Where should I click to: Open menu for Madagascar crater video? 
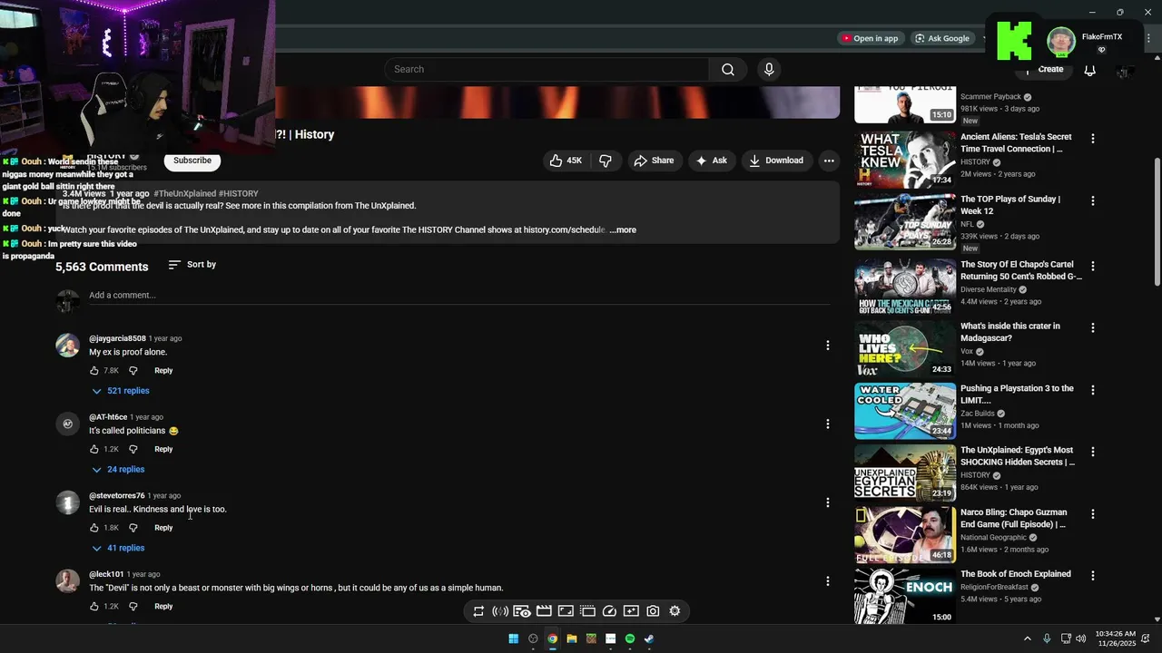point(1093,327)
